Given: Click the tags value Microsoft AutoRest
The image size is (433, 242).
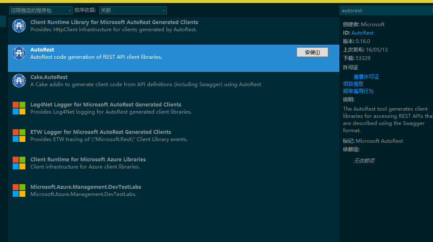Looking at the screenshot, I should (x=379, y=141).
